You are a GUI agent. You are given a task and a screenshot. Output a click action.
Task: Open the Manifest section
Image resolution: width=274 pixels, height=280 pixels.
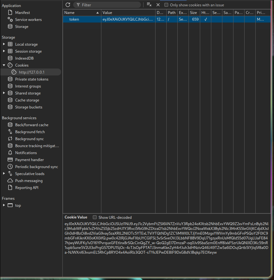coord(22,13)
